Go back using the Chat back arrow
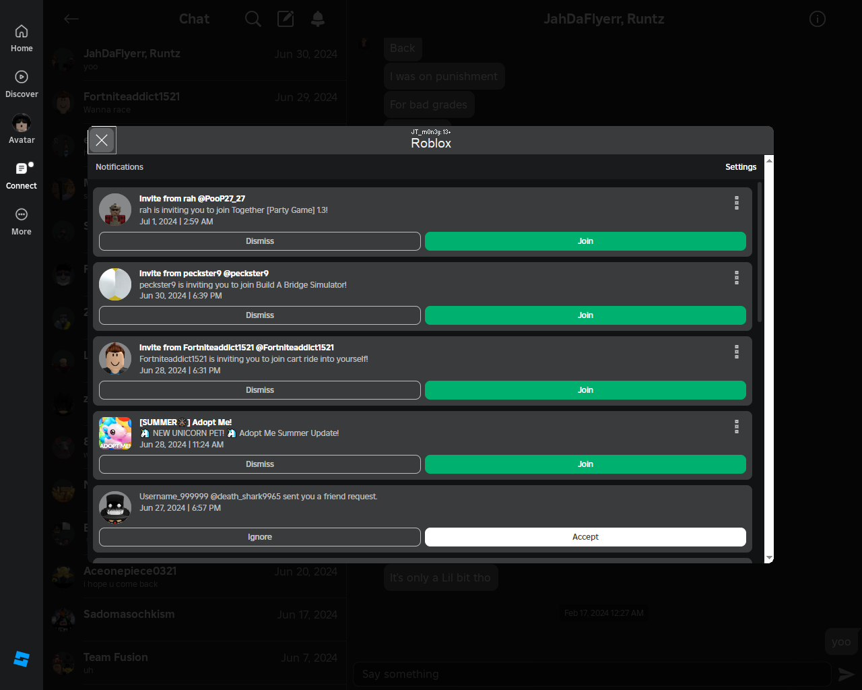Viewport: 862px width, 690px height. click(71, 19)
